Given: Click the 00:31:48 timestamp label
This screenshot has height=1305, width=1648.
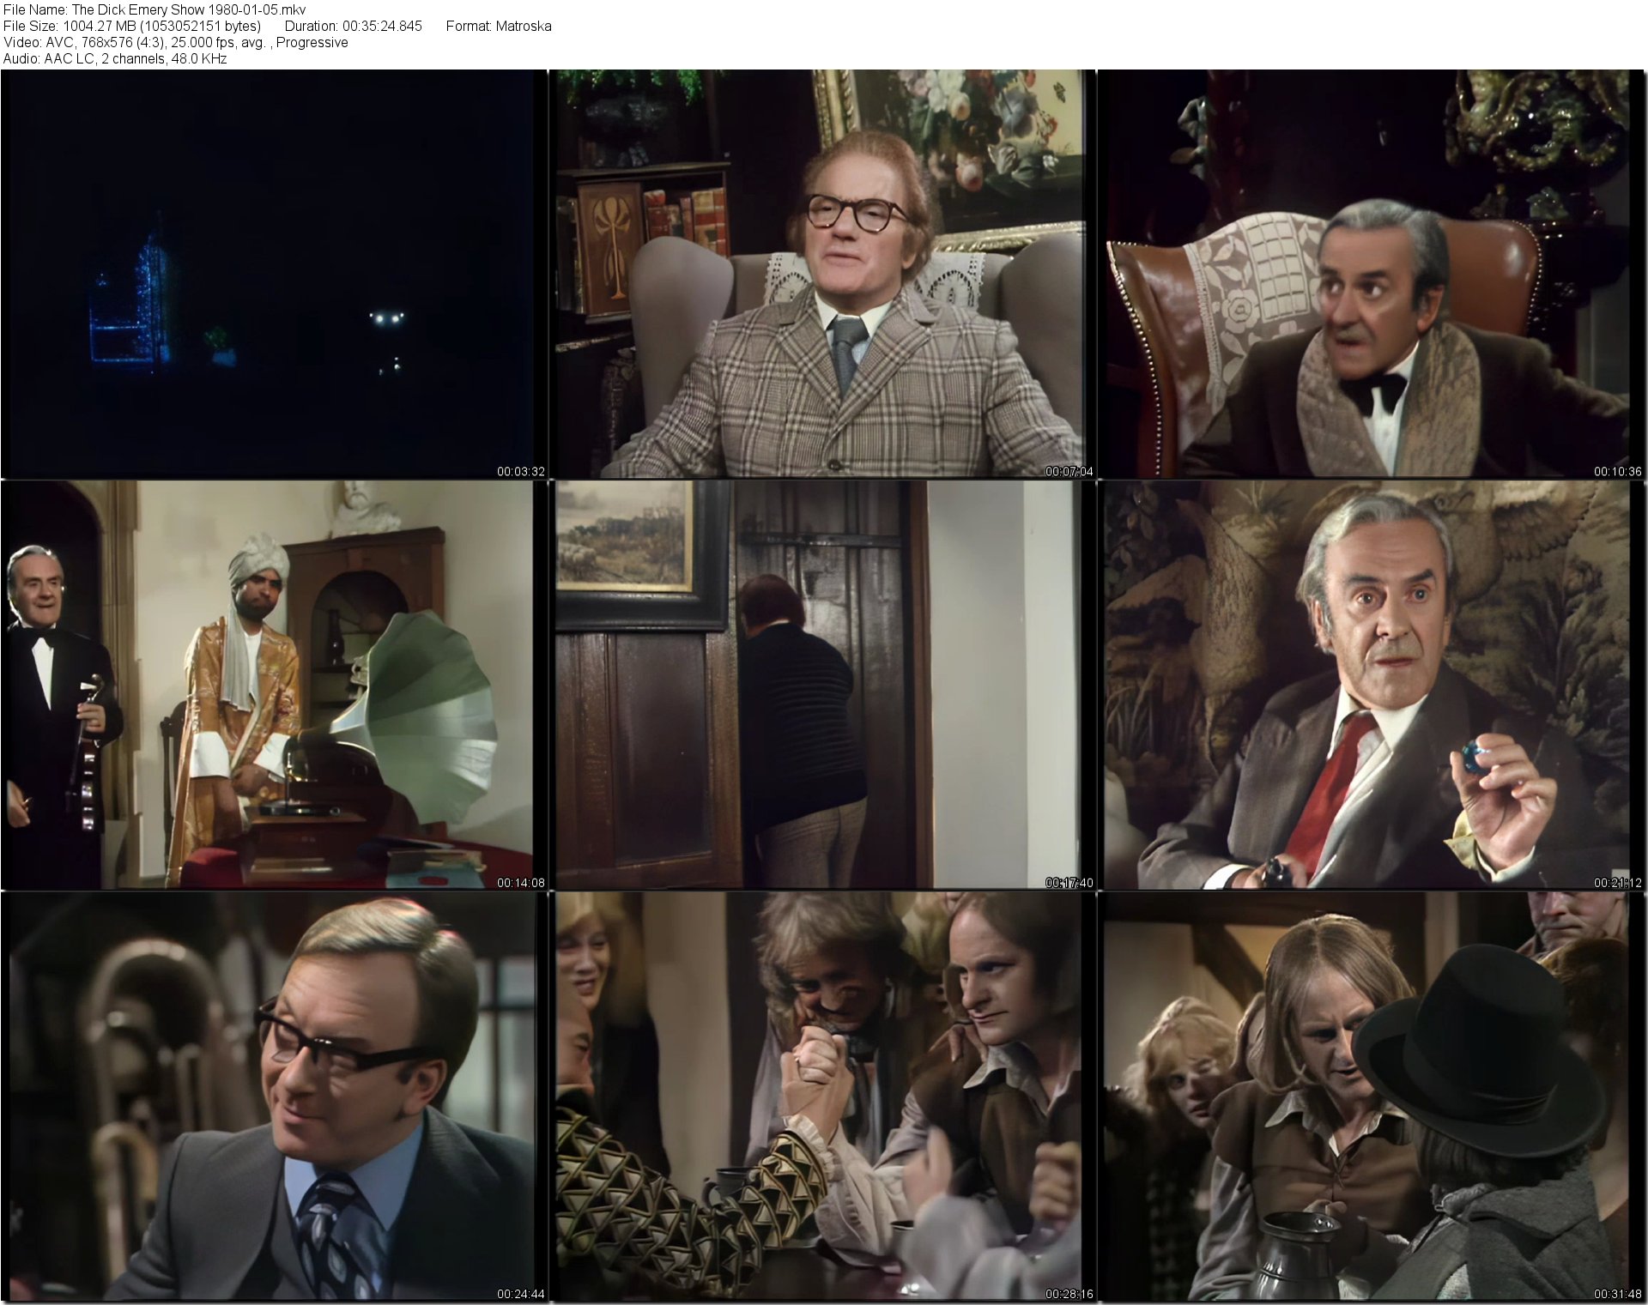Looking at the screenshot, I should point(1617,1294).
